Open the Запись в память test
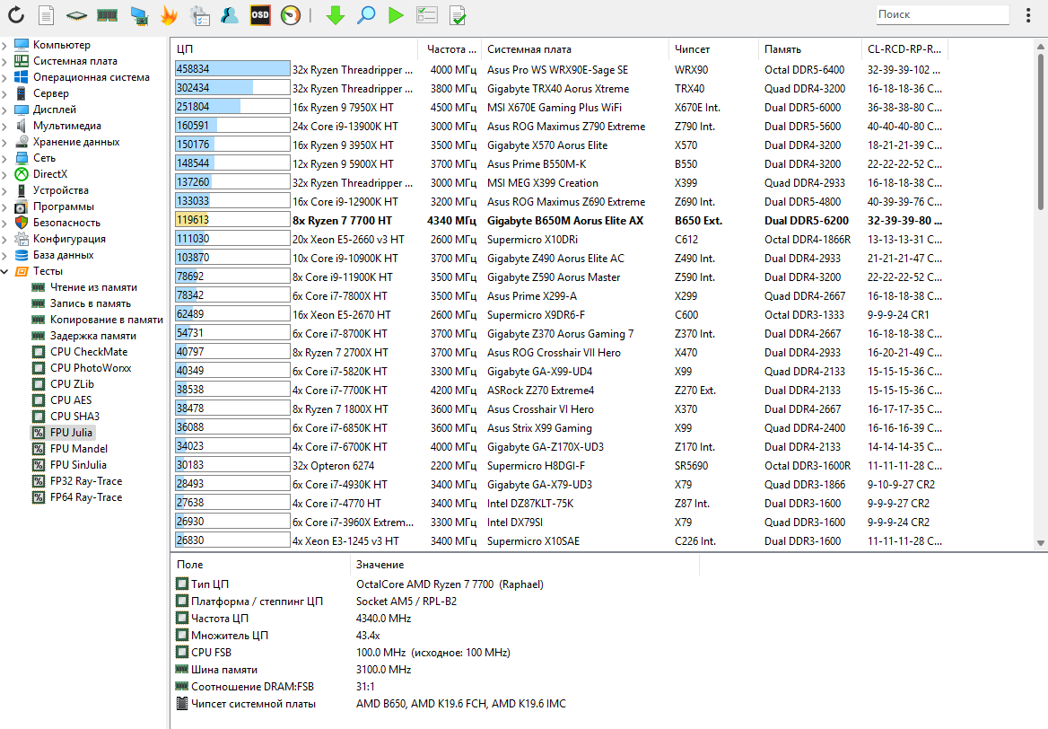This screenshot has width=1048, height=729. click(91, 303)
